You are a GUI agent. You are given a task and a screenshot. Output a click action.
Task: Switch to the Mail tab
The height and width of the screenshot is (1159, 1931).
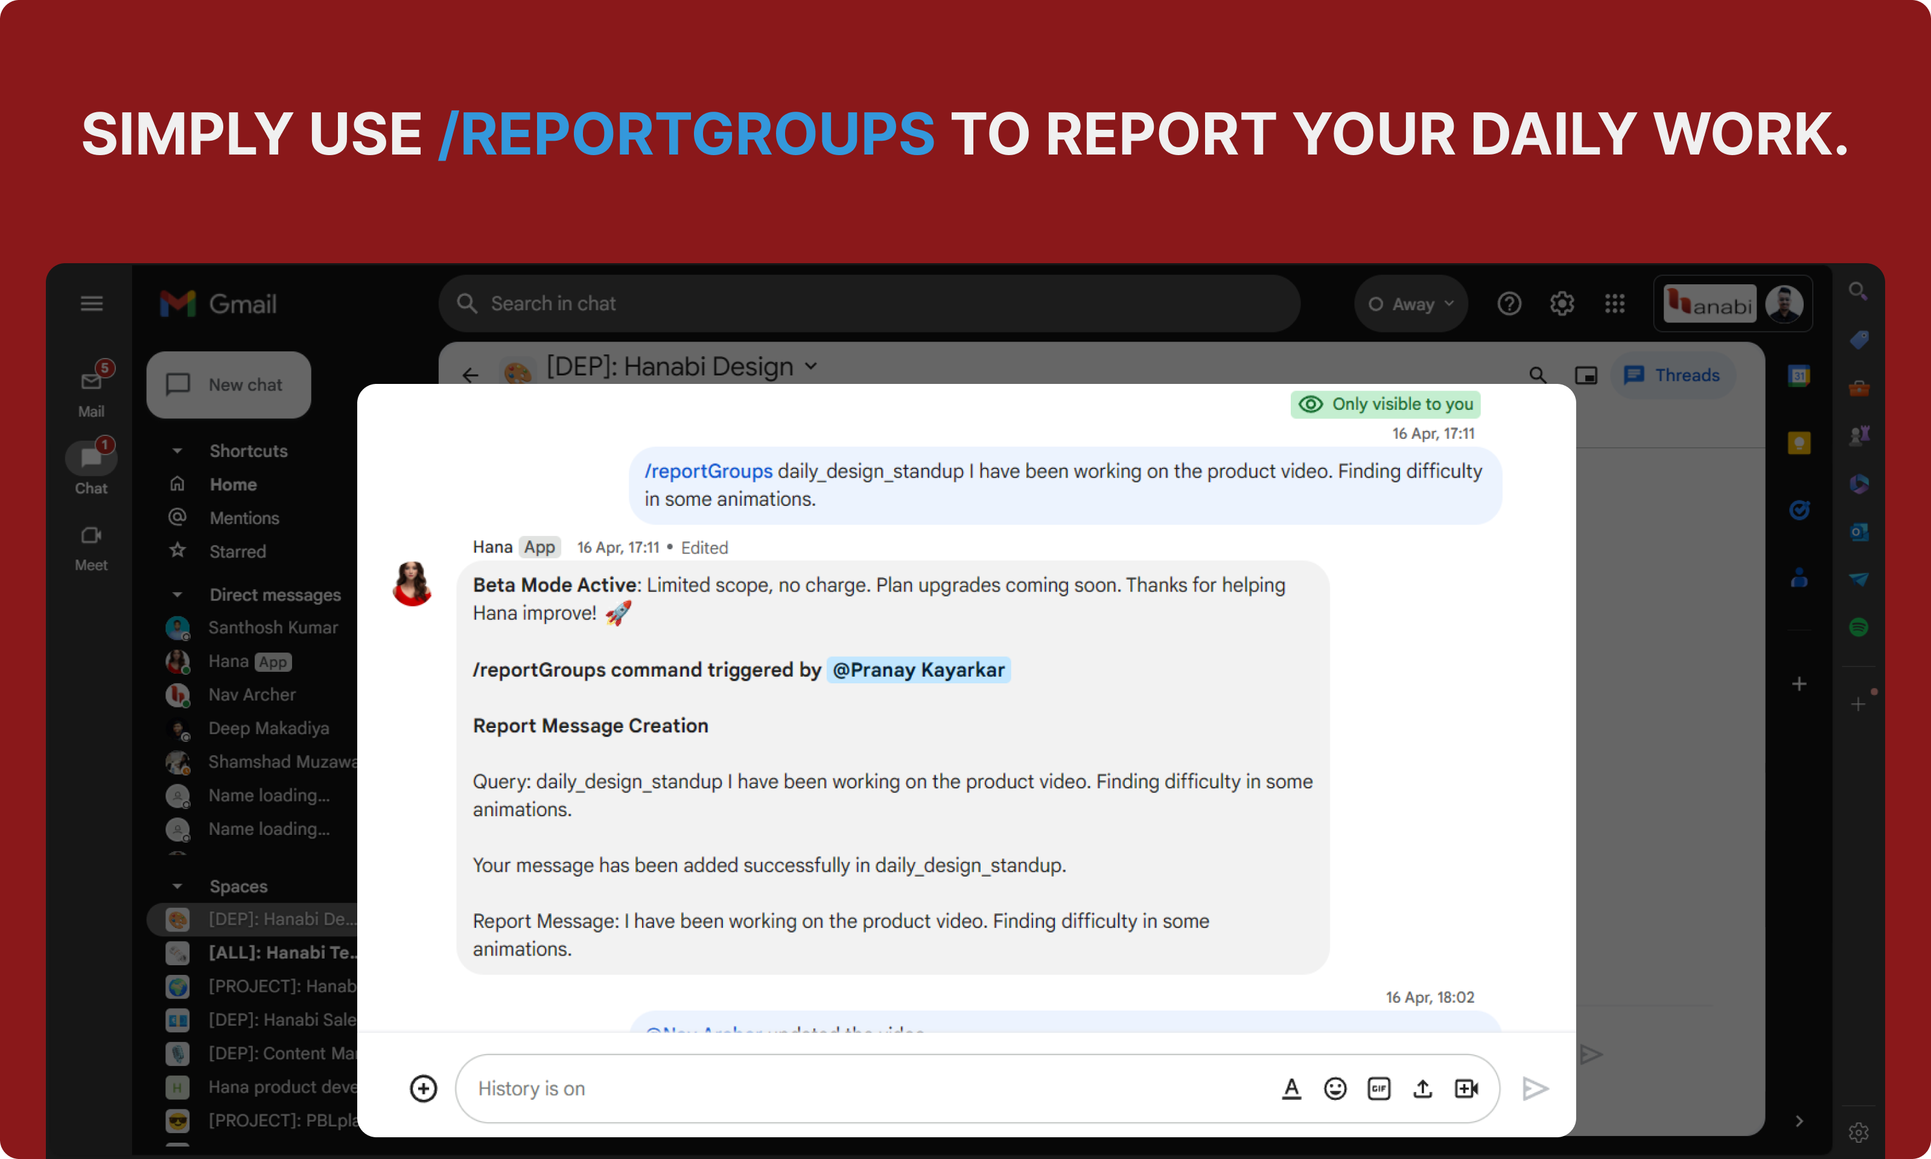[91, 390]
